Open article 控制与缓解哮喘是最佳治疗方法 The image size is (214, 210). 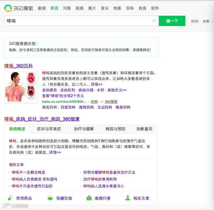point(109,172)
